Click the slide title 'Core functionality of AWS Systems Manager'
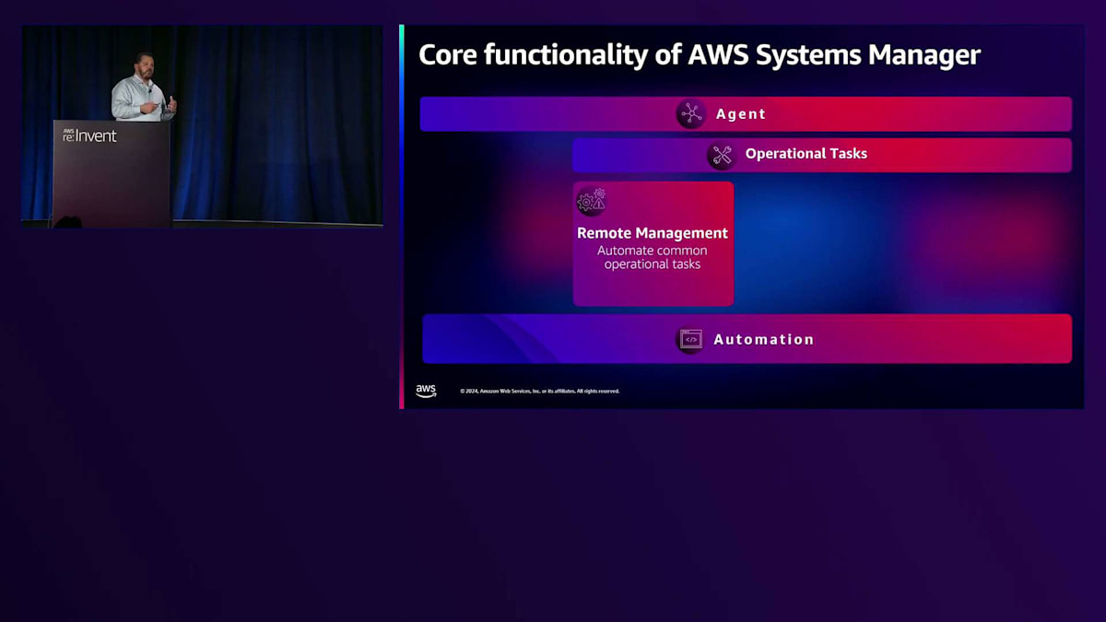 click(700, 54)
